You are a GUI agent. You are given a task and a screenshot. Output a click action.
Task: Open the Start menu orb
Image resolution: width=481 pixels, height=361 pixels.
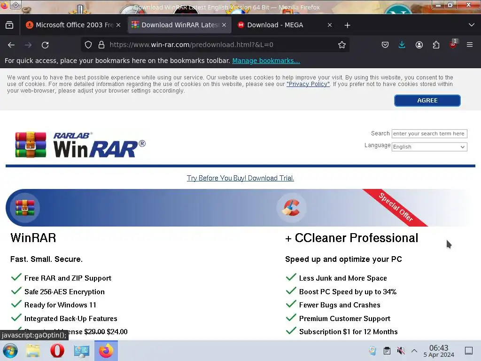[x=10, y=351]
